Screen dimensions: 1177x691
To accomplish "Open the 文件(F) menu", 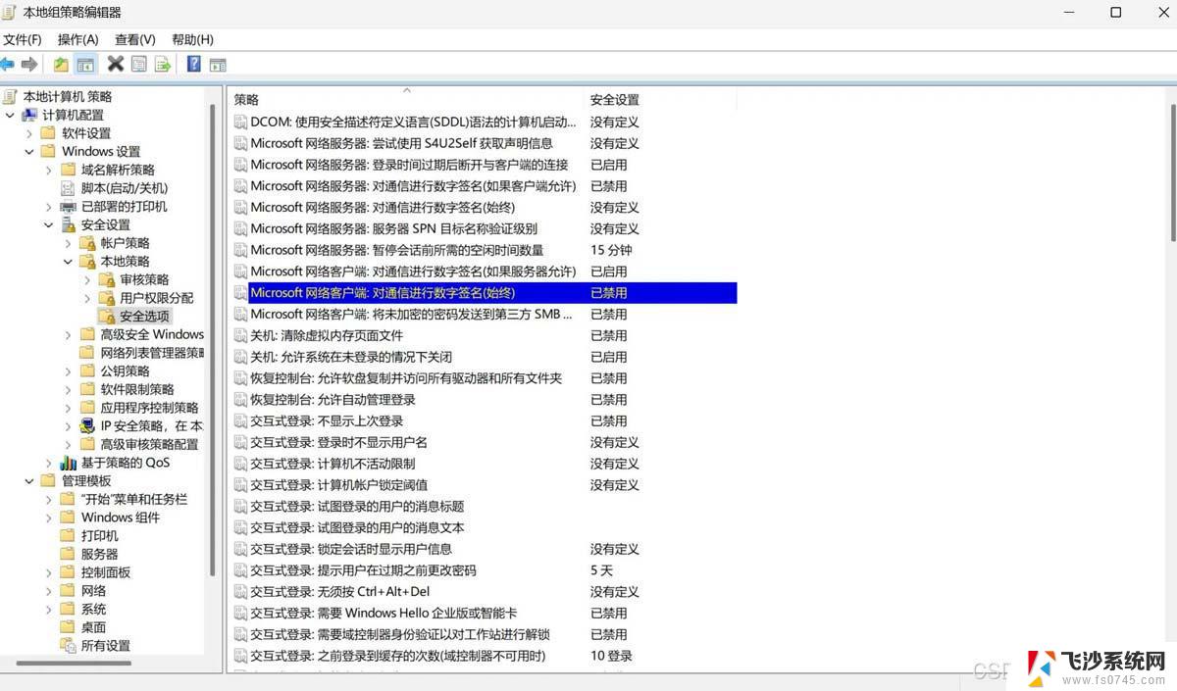I will (x=22, y=39).
